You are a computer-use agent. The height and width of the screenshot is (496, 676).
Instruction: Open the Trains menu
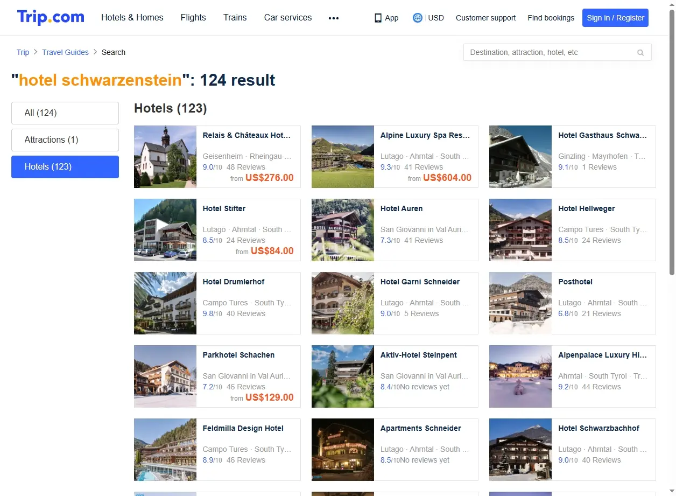click(x=235, y=17)
